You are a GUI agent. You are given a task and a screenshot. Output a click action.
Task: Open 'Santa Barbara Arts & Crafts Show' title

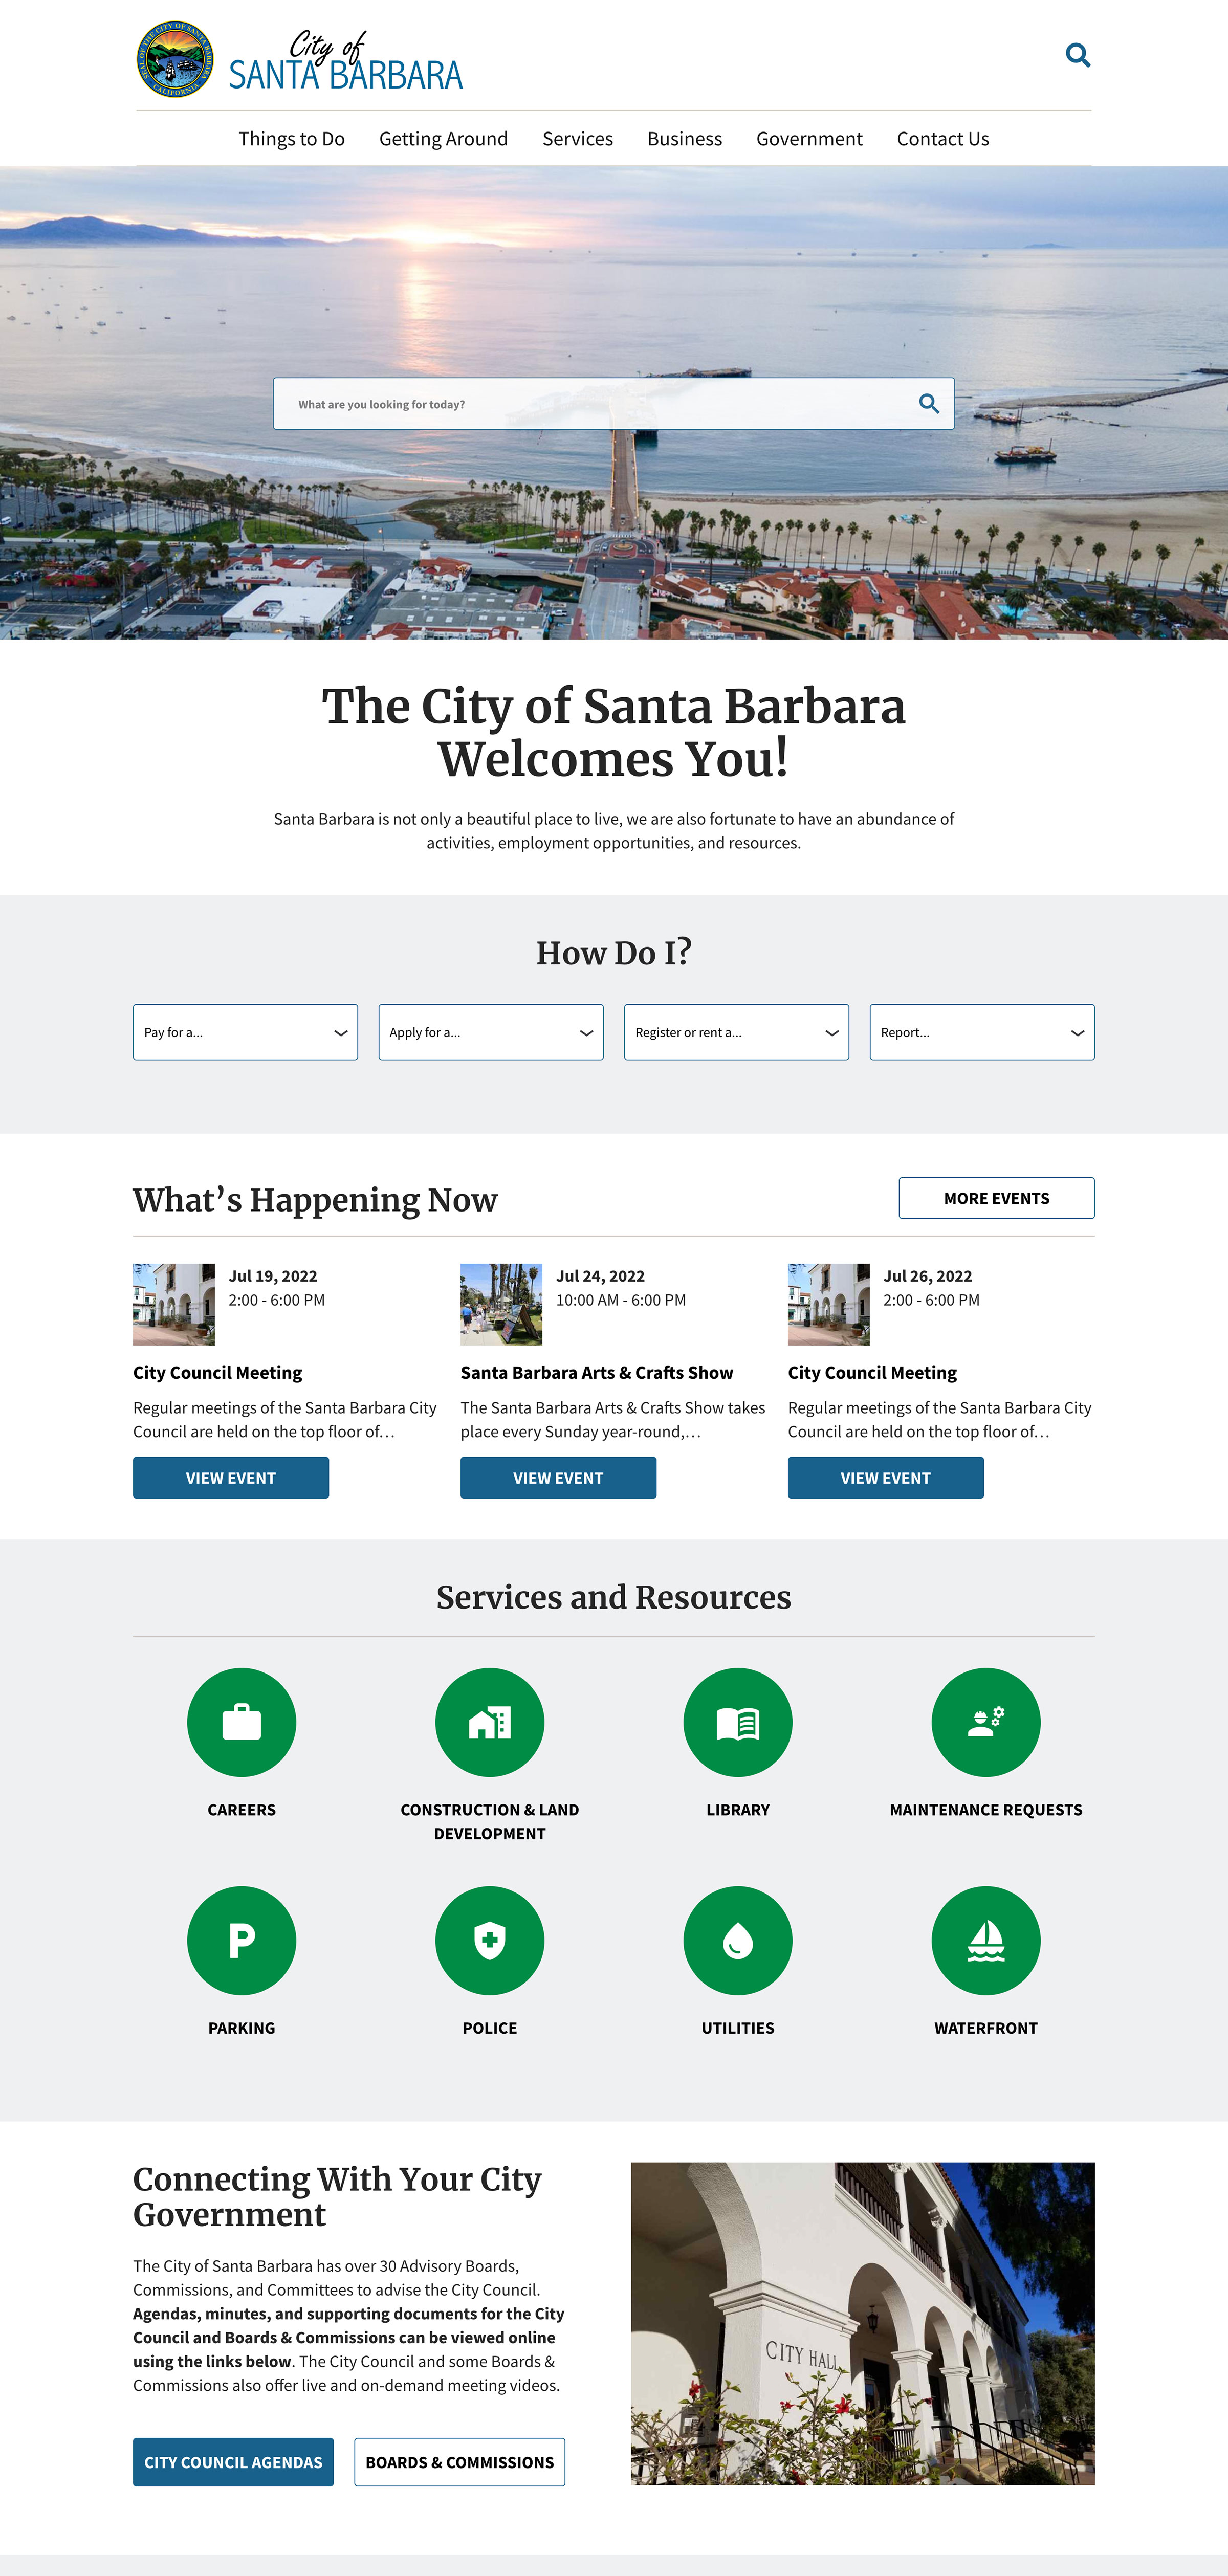tap(597, 1373)
